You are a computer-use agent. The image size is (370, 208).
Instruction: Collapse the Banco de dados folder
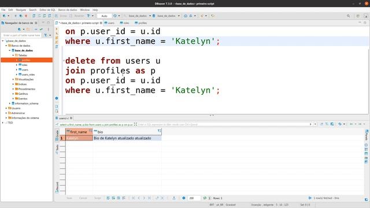[6, 46]
